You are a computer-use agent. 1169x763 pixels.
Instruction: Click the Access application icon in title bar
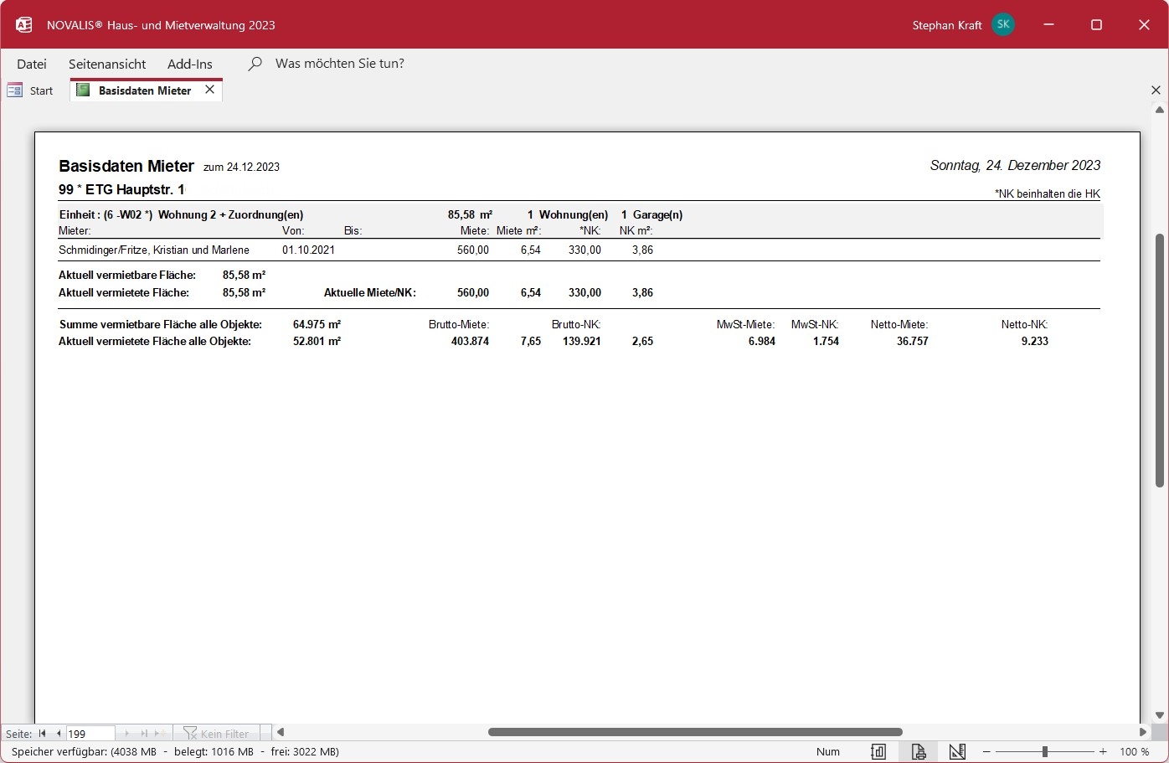click(24, 25)
